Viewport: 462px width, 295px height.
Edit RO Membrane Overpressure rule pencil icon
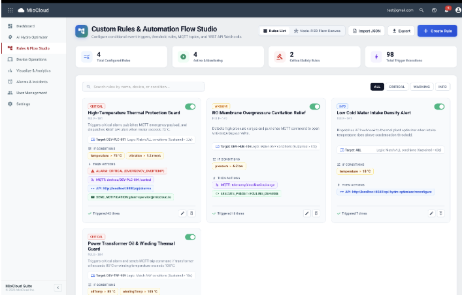[307, 213]
